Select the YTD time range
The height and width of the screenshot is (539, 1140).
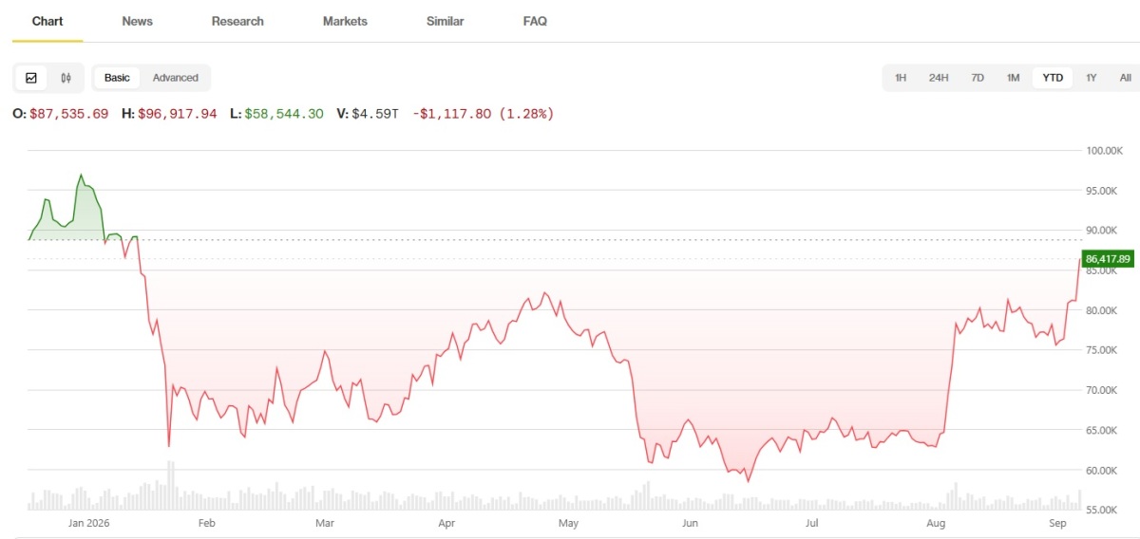(1053, 78)
